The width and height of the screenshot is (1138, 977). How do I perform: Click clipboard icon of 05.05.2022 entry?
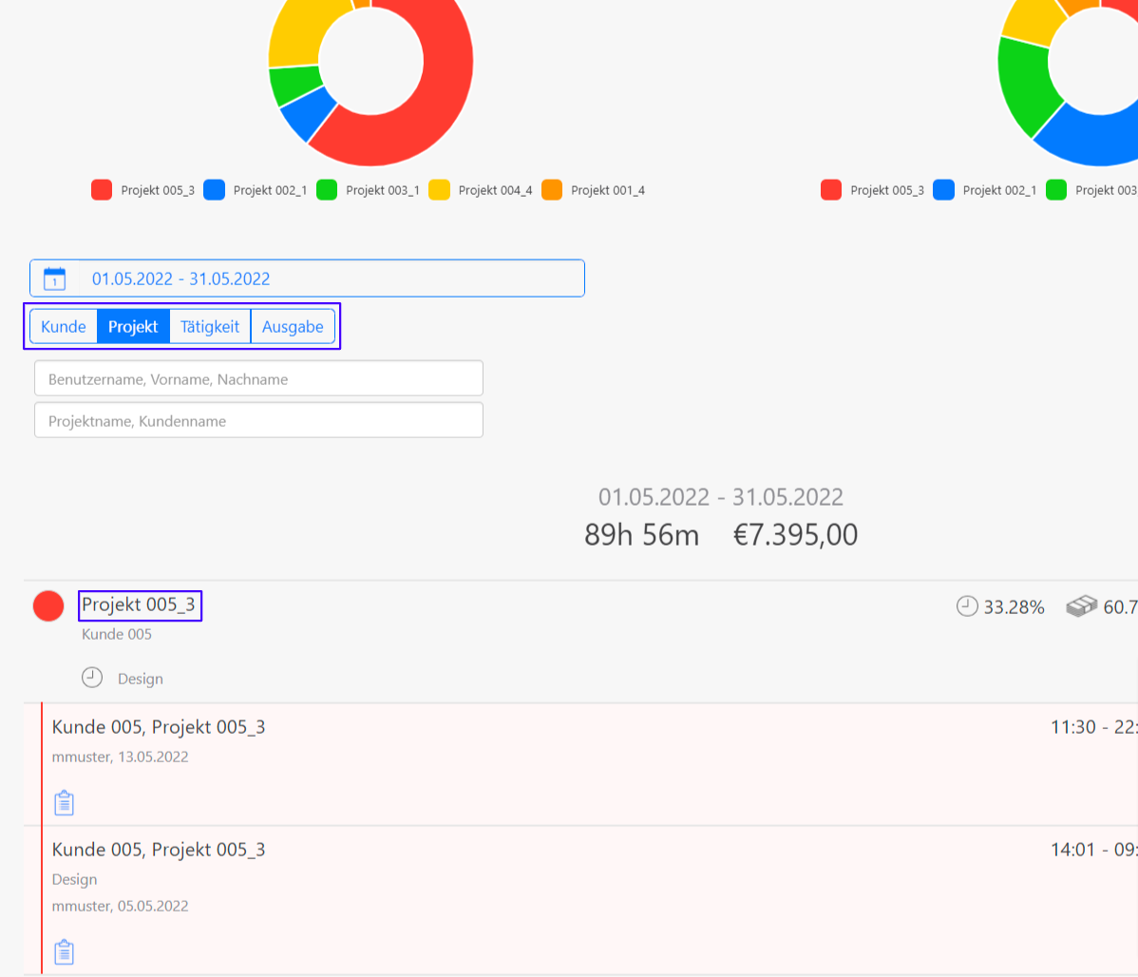pos(64,951)
